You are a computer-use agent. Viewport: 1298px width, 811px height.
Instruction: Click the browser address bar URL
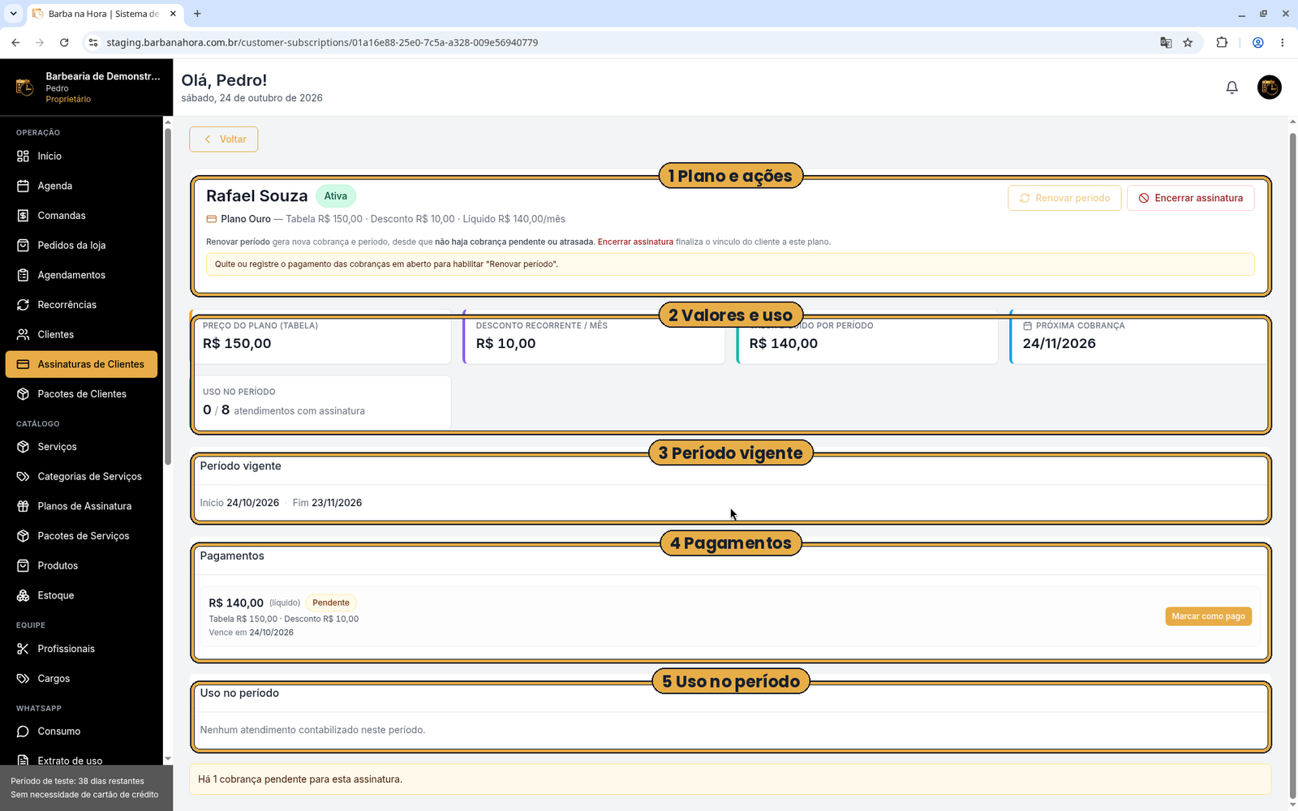322,42
